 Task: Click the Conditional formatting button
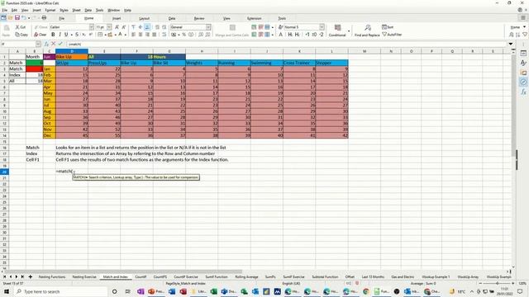point(337,31)
